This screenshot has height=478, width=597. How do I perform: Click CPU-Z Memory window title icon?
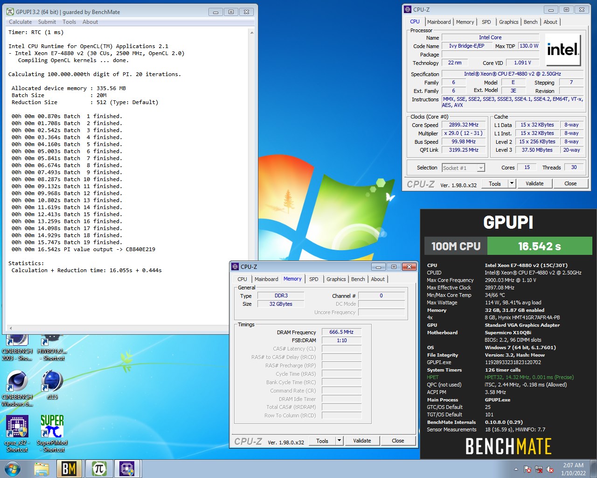pos(236,267)
